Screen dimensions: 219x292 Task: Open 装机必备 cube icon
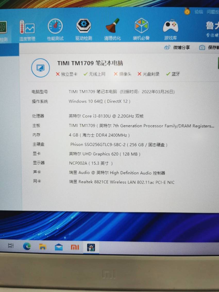141,29
